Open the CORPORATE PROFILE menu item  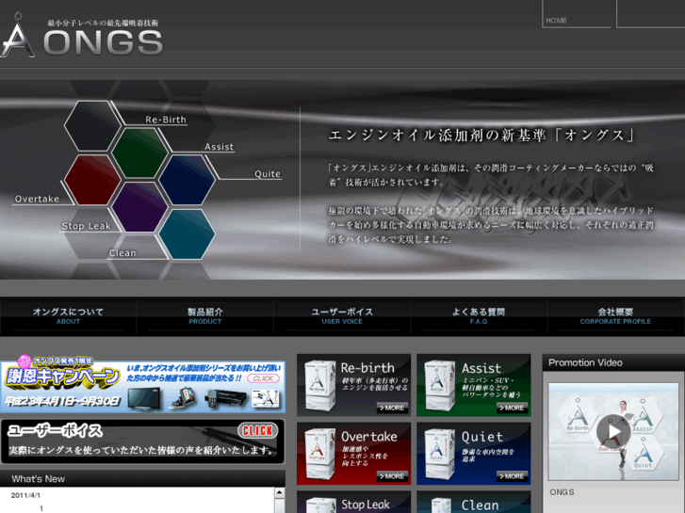[615, 316]
